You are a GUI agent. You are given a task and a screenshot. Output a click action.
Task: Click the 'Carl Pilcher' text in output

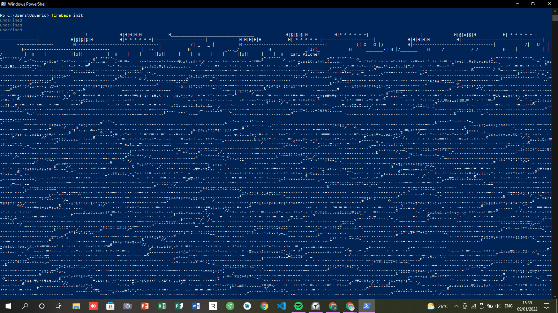(x=305, y=54)
